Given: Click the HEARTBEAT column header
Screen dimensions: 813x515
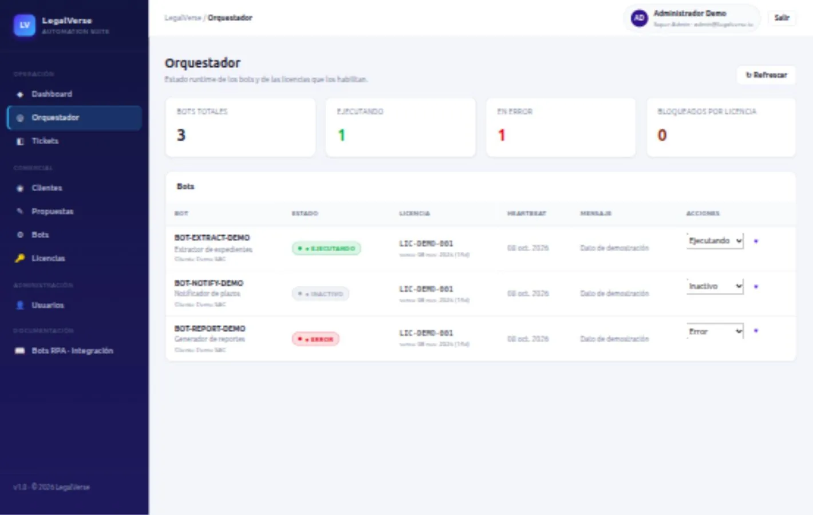Looking at the screenshot, I should click(x=527, y=213).
